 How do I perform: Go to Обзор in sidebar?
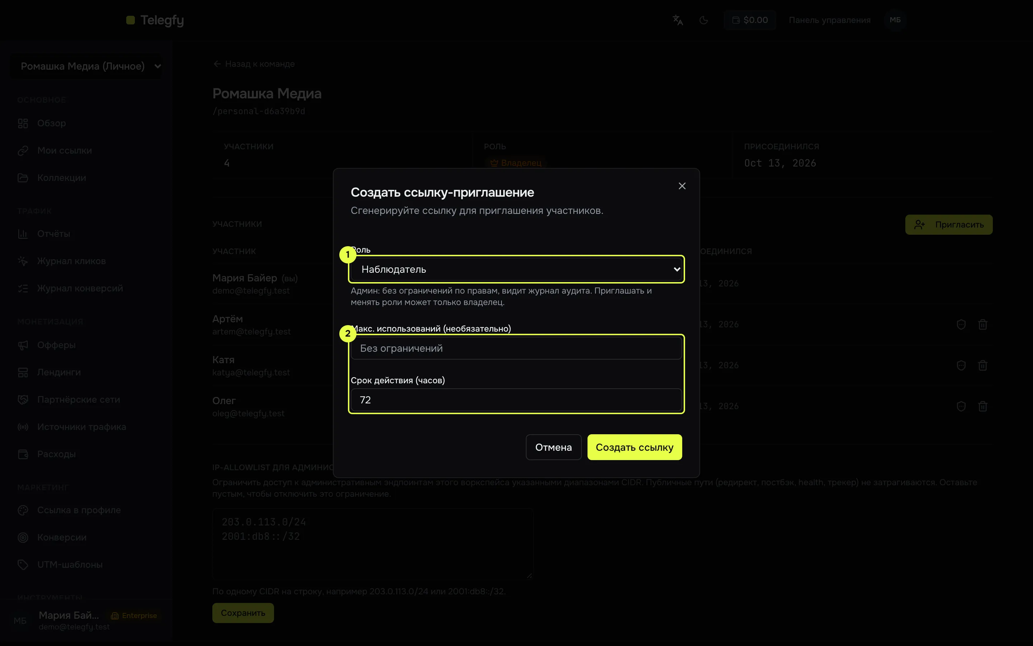pyautogui.click(x=51, y=123)
